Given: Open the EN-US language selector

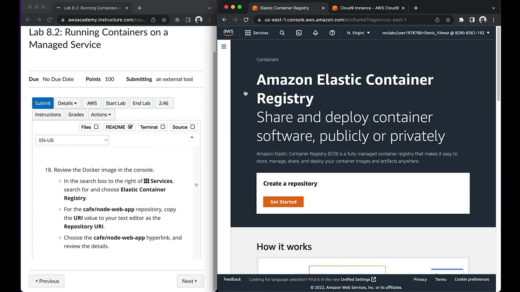Looking at the screenshot, I should [72, 140].
